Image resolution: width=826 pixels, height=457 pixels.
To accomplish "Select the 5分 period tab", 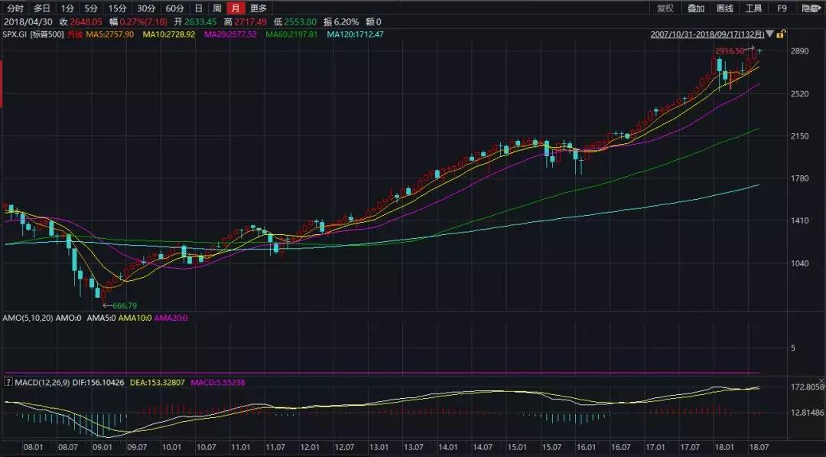I will (x=91, y=8).
